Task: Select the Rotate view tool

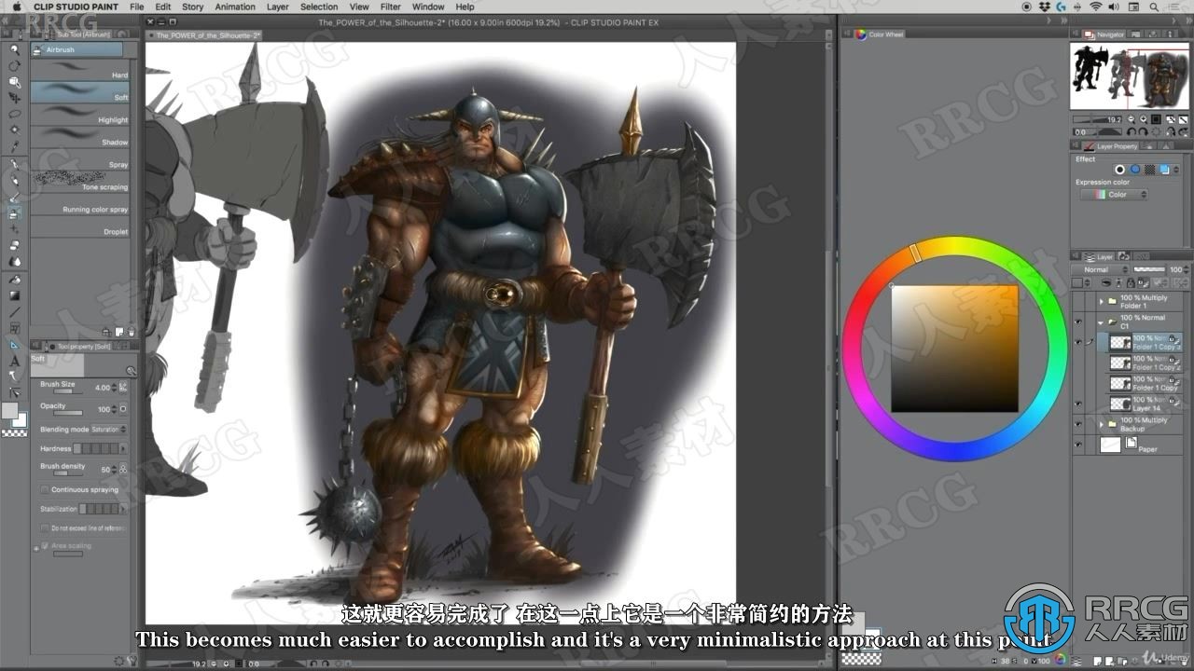Action: [x=14, y=66]
